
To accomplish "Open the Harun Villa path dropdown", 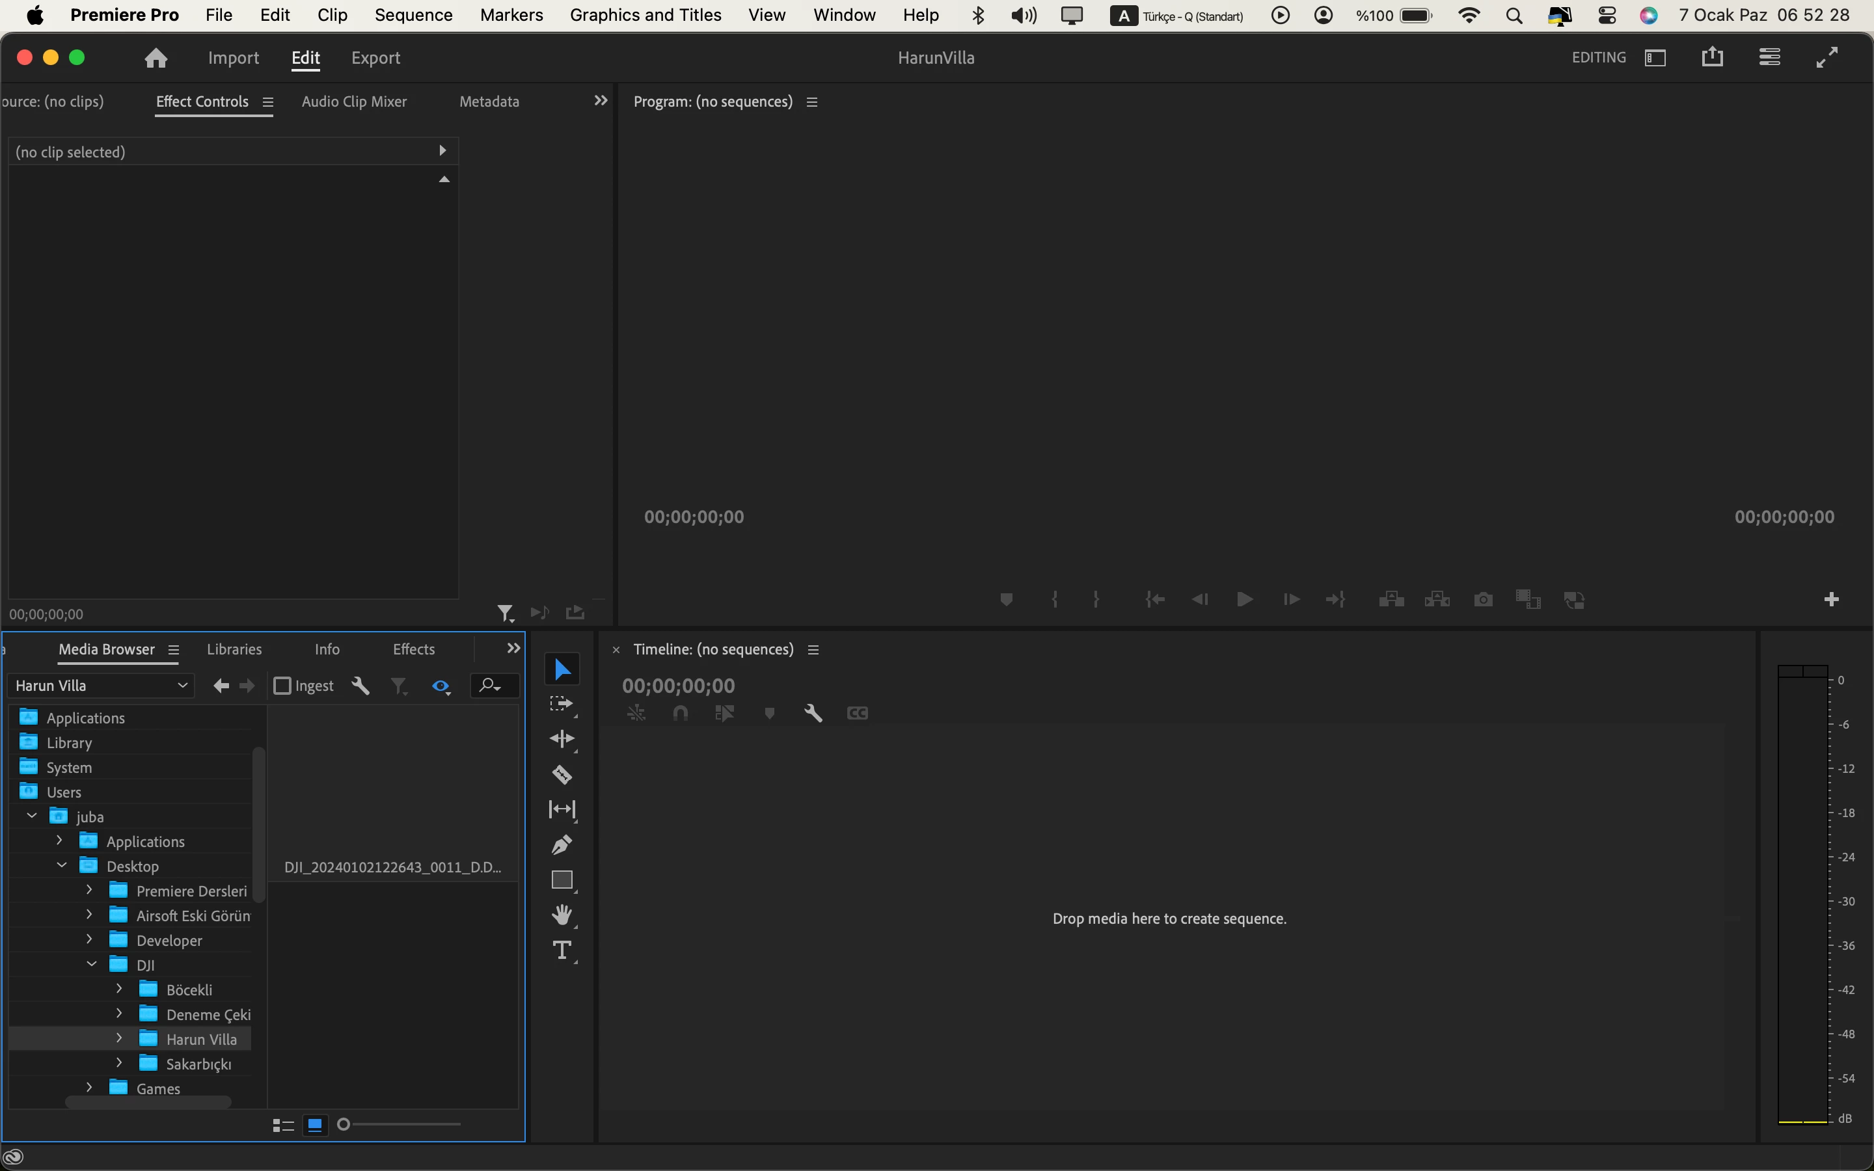I will (x=101, y=686).
